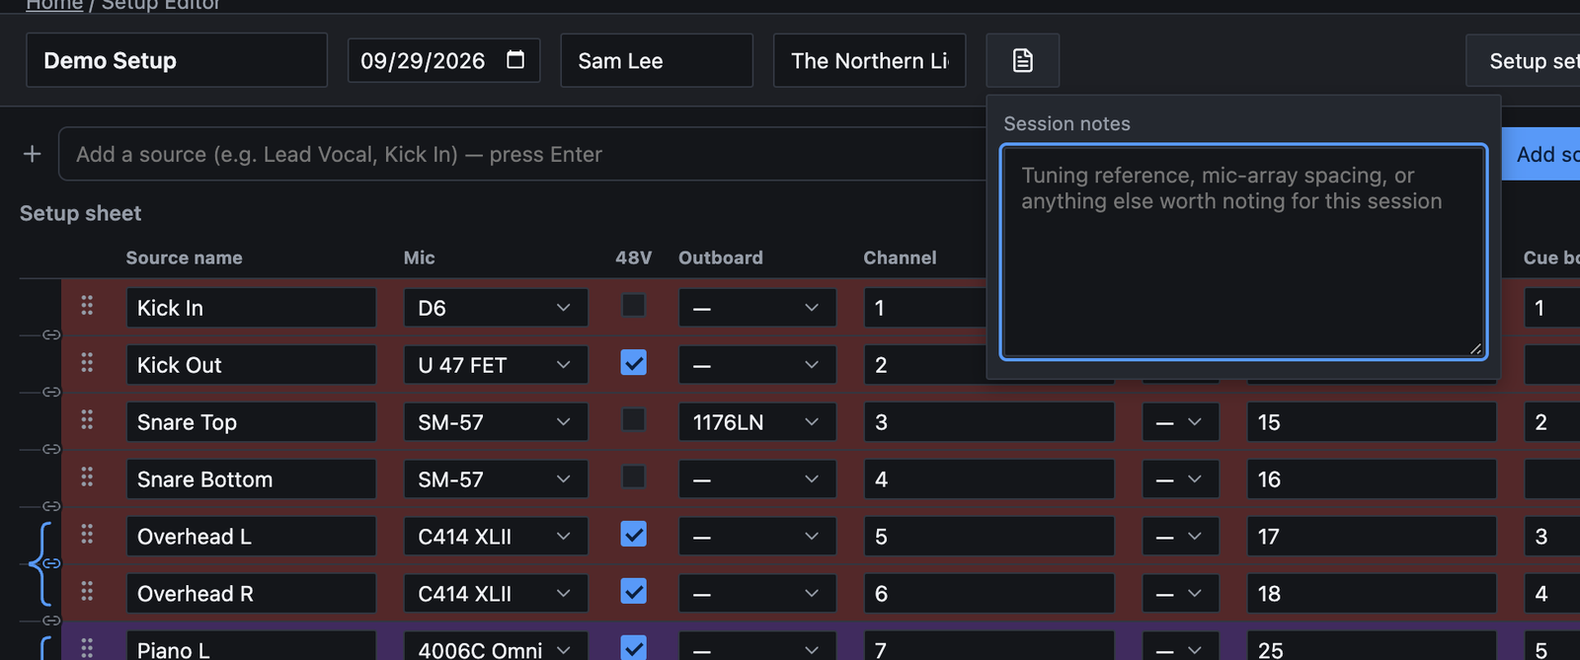
Task: Edit the Snare Top source name
Action: tap(251, 422)
